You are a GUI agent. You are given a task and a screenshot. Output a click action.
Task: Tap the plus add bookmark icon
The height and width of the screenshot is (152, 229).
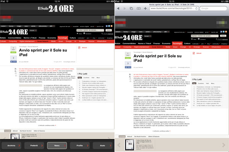click(145, 8)
